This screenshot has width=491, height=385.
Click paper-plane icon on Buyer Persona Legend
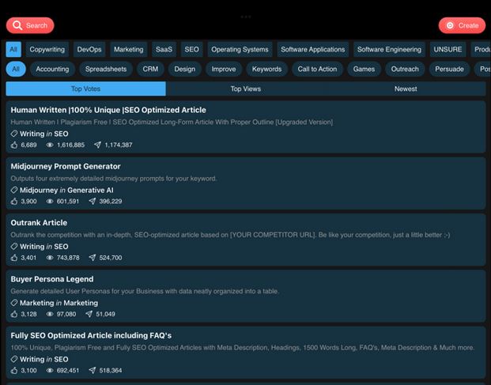click(x=89, y=314)
